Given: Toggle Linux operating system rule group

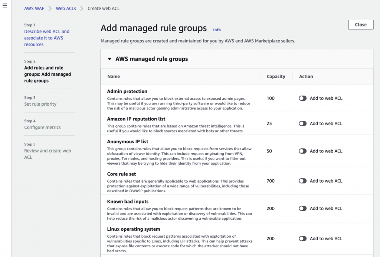Looking at the screenshot, I should pos(302,238).
